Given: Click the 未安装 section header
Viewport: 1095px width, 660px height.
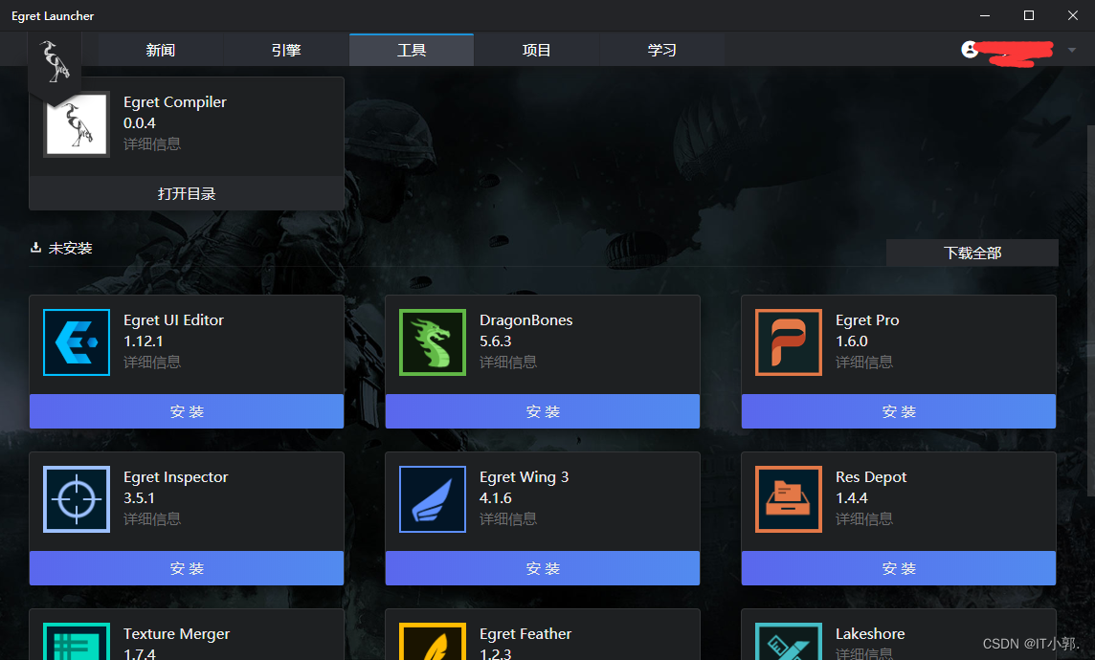Looking at the screenshot, I should pos(71,249).
